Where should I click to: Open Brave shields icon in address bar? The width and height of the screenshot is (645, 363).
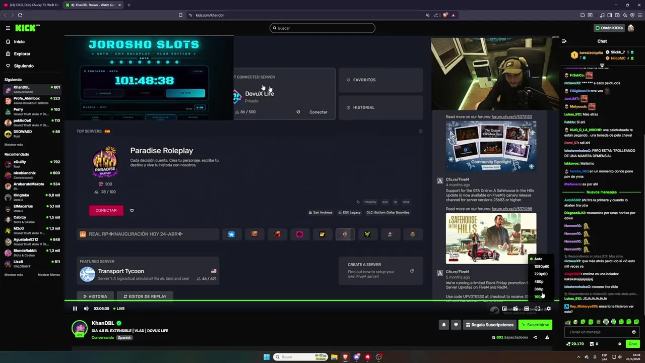(445, 15)
